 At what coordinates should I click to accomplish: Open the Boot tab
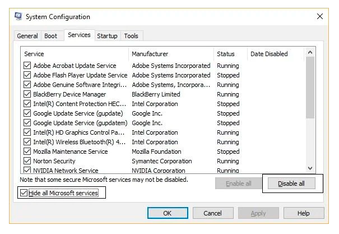coord(51,36)
